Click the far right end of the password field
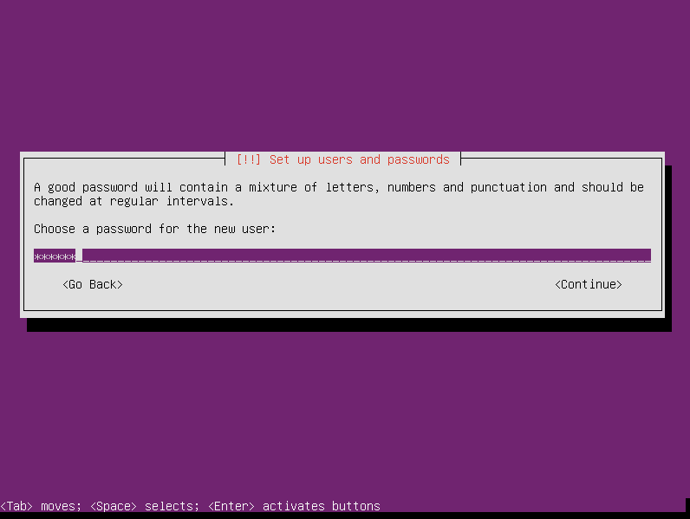The image size is (690, 519). (x=647, y=256)
